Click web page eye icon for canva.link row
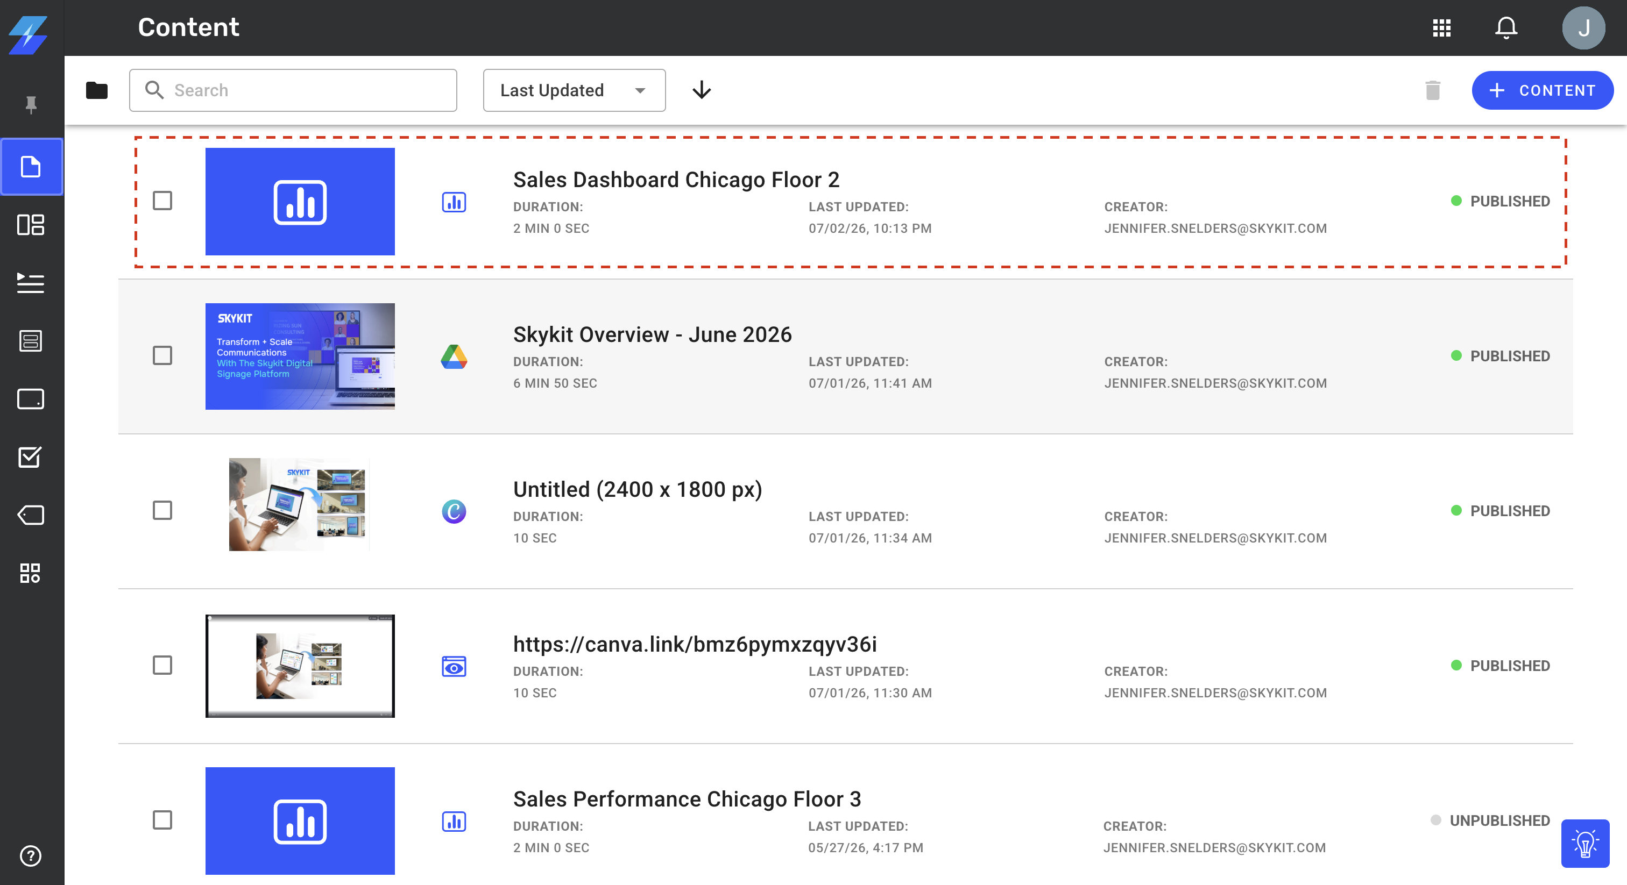 pyautogui.click(x=454, y=667)
